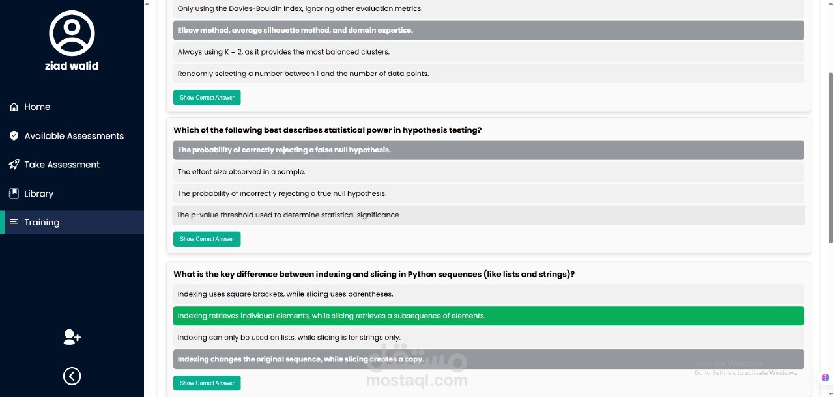Go to Library in the sidebar
This screenshot has width=834, height=397.
click(38, 193)
